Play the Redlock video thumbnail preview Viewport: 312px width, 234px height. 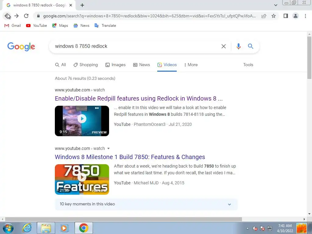pyautogui.click(x=82, y=121)
